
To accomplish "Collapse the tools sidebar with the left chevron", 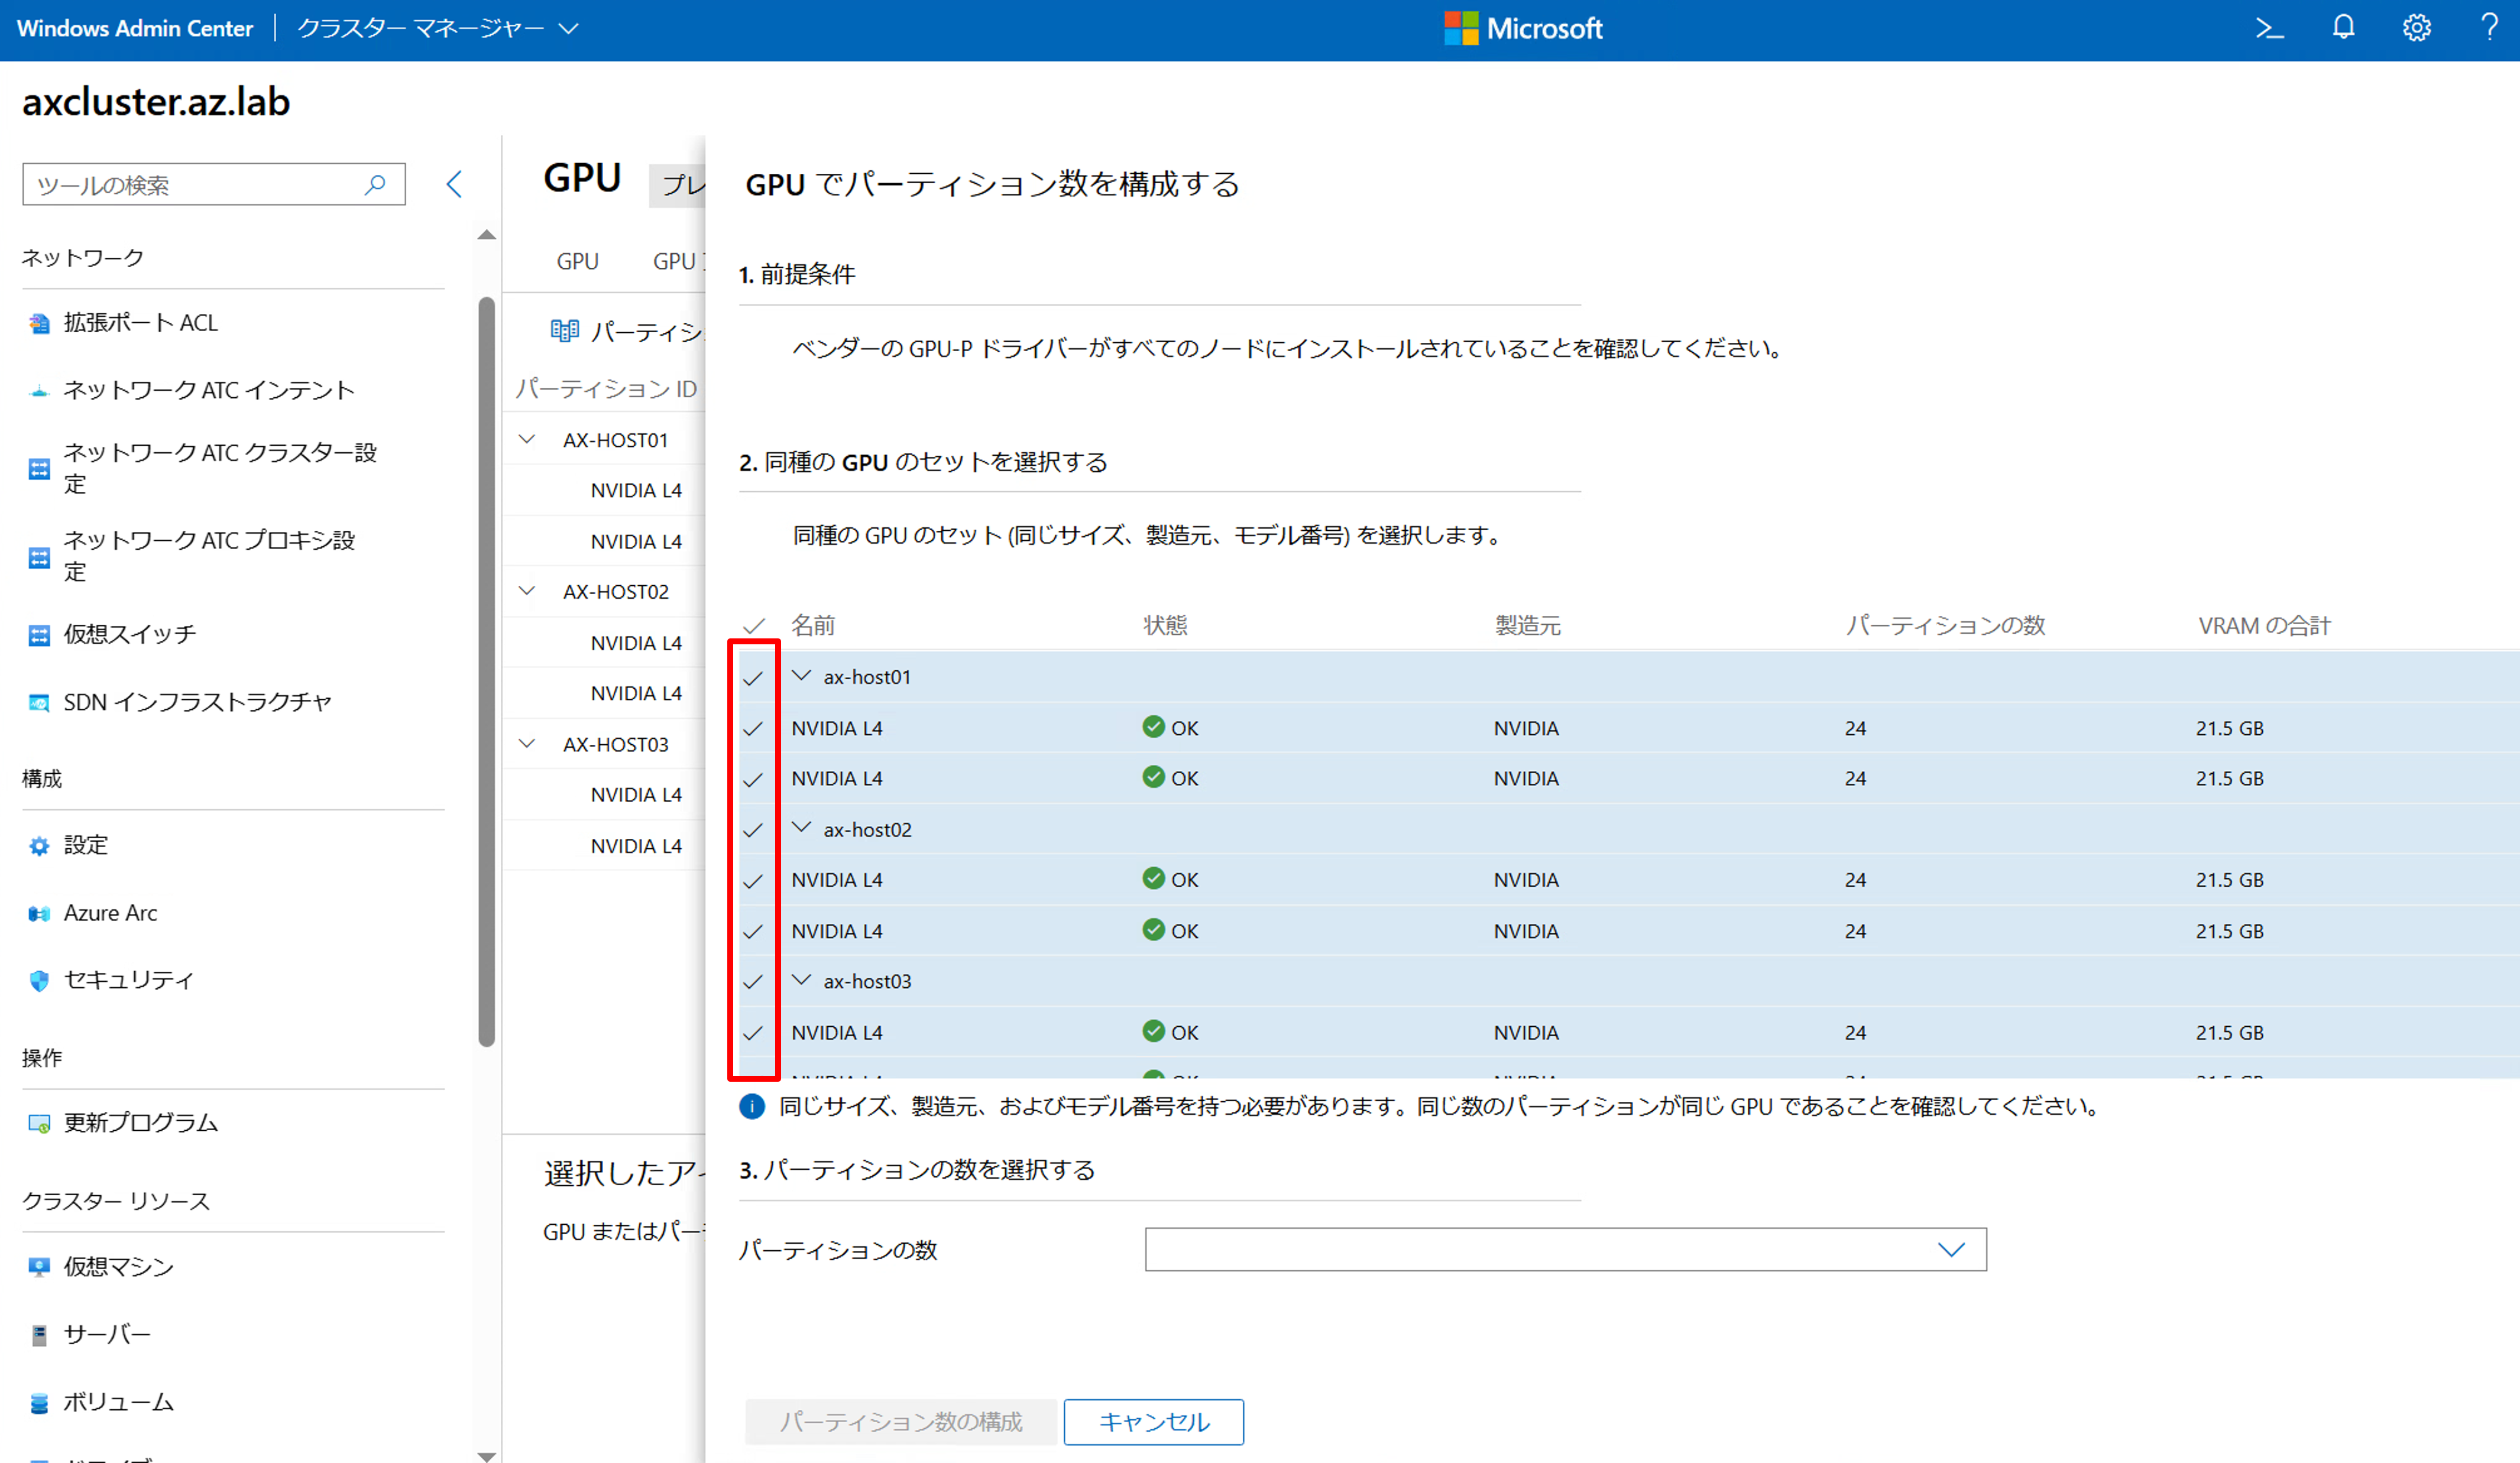I will tap(454, 184).
